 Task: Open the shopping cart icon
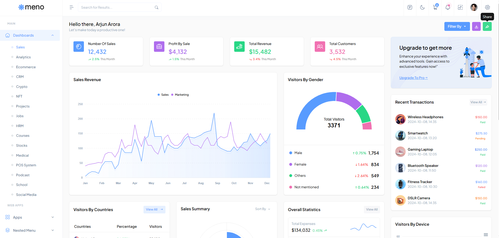(x=435, y=7)
